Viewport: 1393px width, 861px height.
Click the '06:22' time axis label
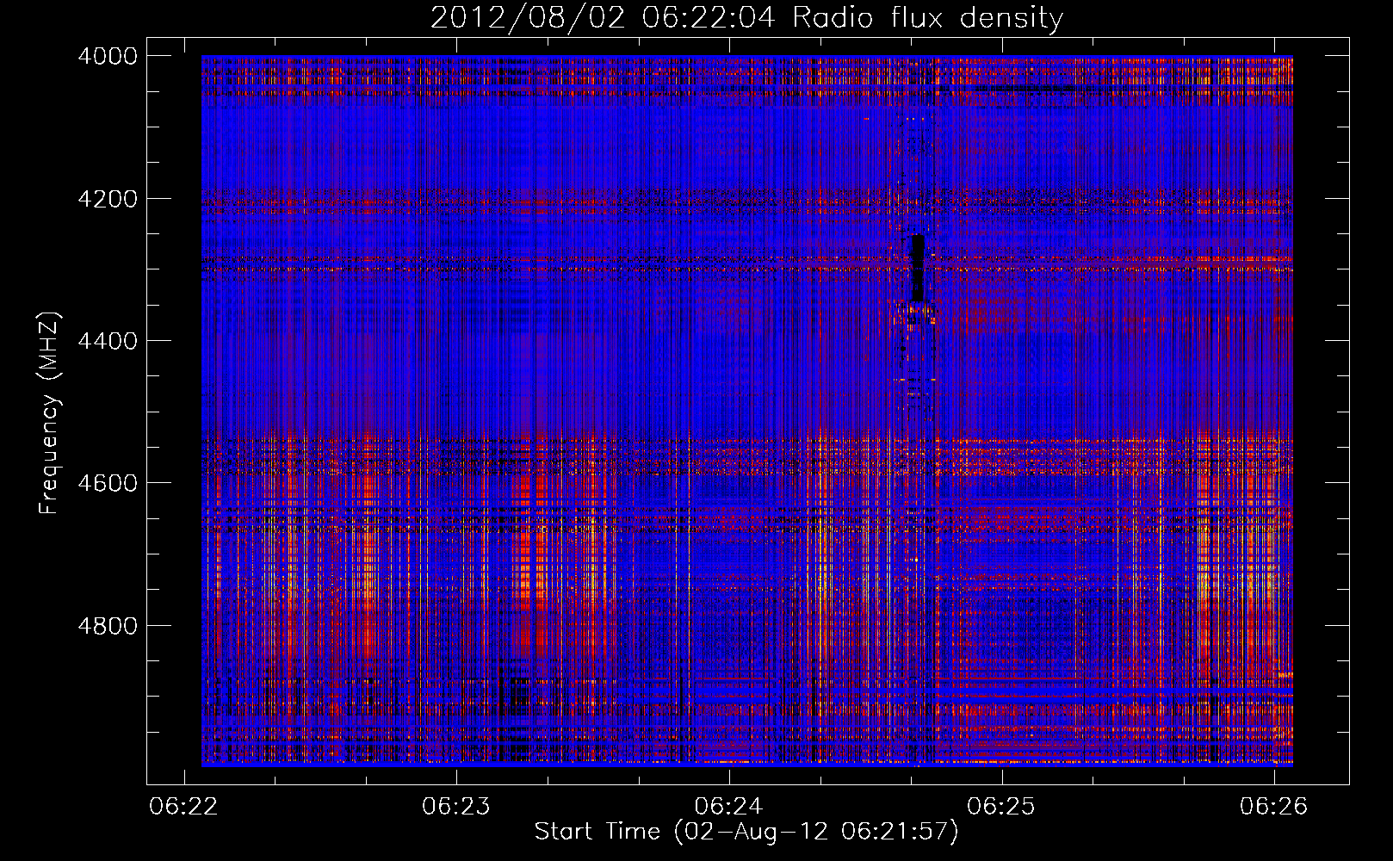point(183,806)
